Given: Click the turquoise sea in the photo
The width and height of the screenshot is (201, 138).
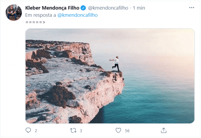Looking at the screenshot, I should [158, 98].
